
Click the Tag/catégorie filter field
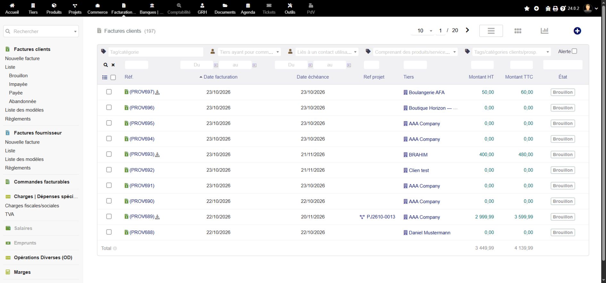coord(156,52)
